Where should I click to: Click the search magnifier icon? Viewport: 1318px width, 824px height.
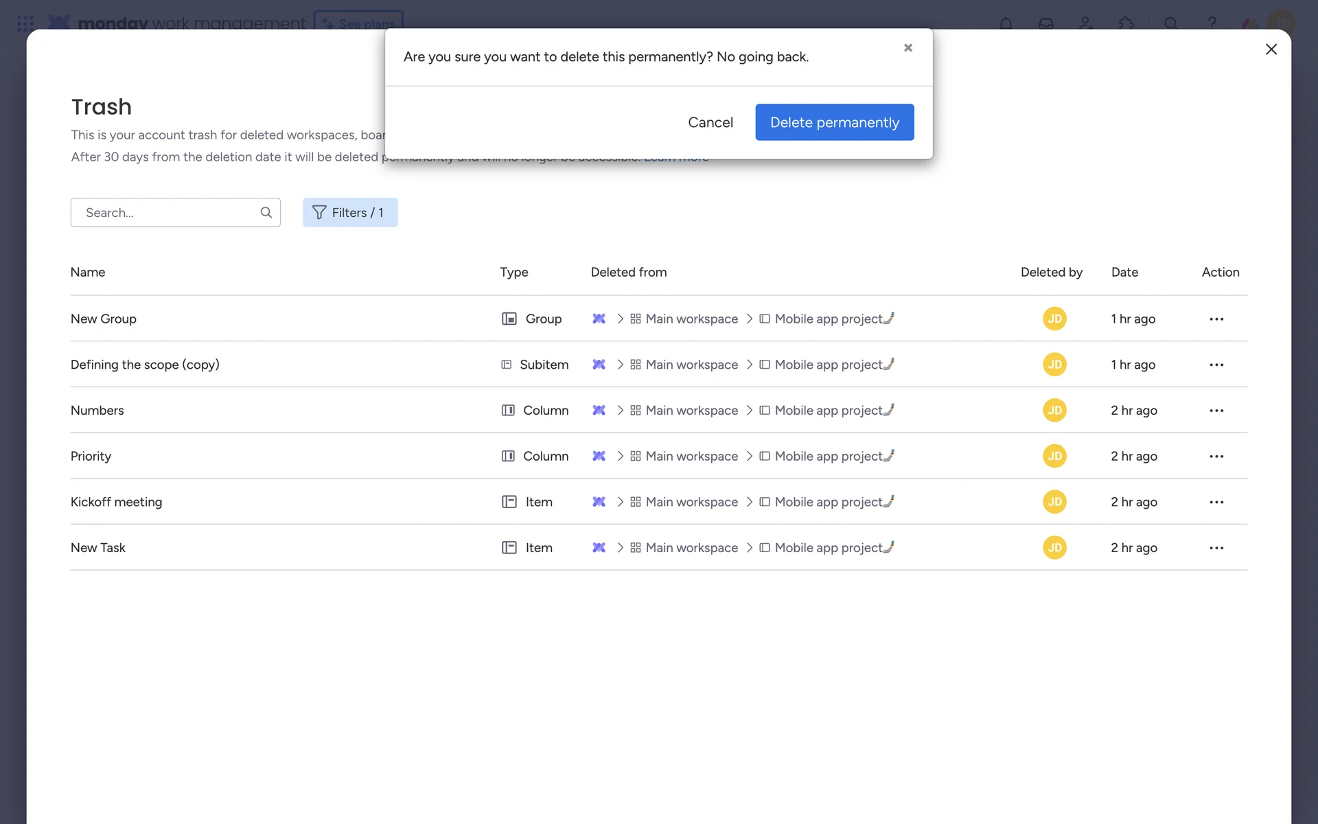coord(266,212)
